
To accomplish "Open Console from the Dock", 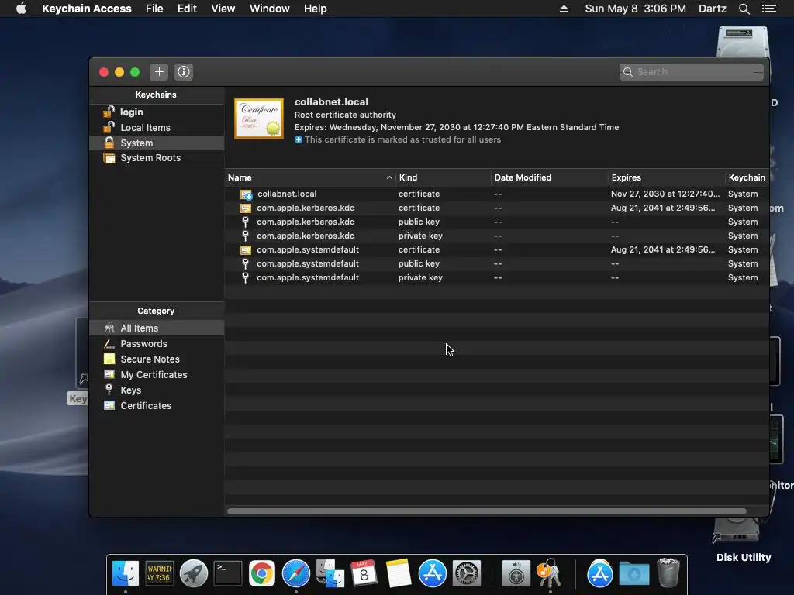I will 160,573.
